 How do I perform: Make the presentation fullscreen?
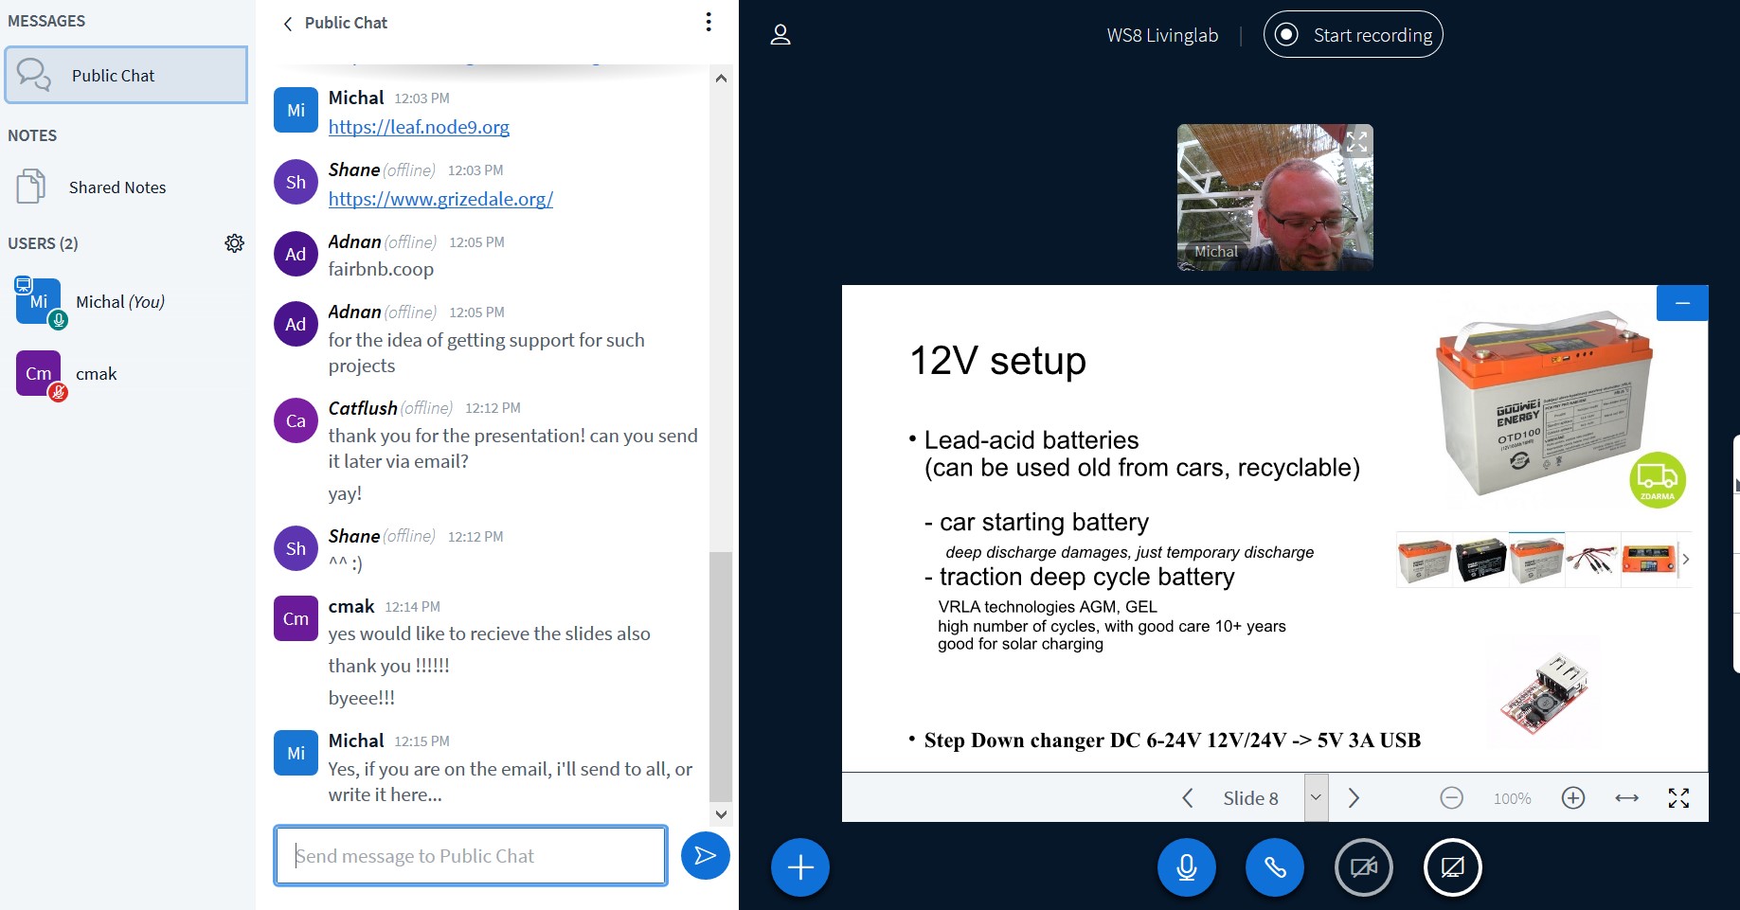click(1678, 798)
